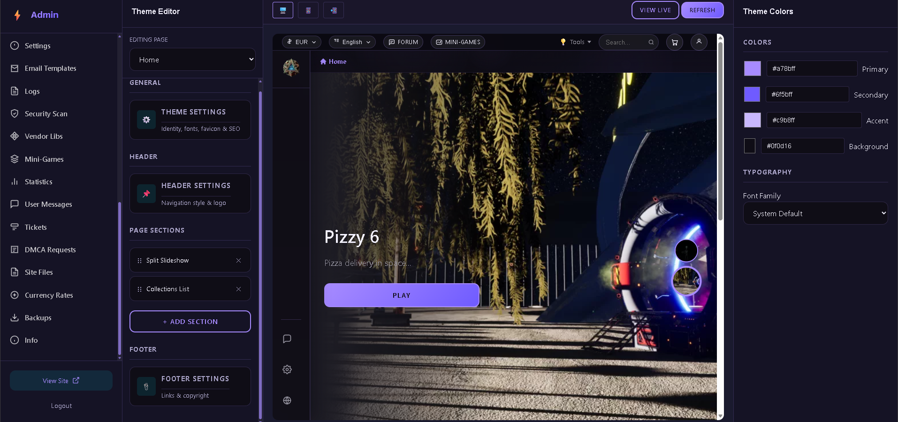Click the Logout link
This screenshot has height=422, width=898.
click(61, 406)
